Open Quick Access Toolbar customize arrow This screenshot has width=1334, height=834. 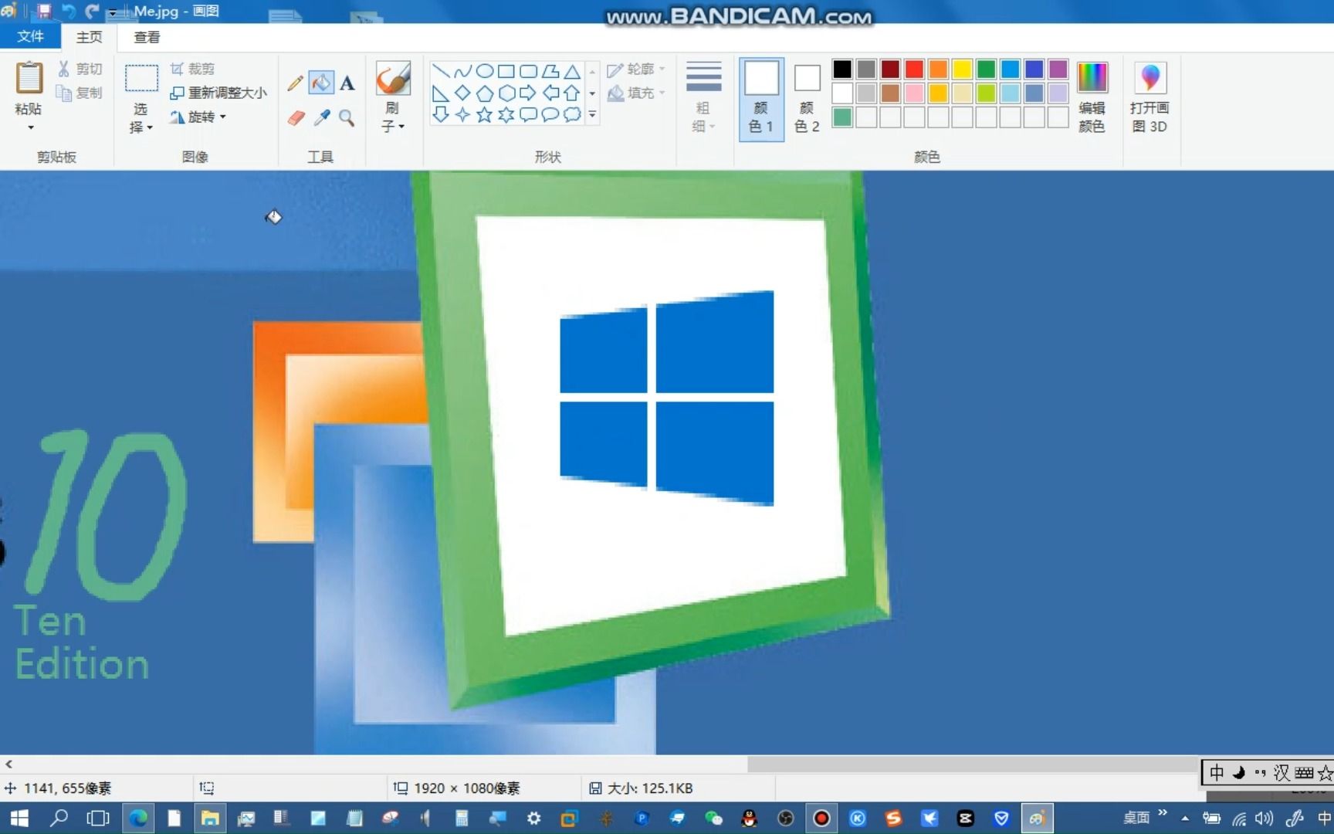pos(113,12)
